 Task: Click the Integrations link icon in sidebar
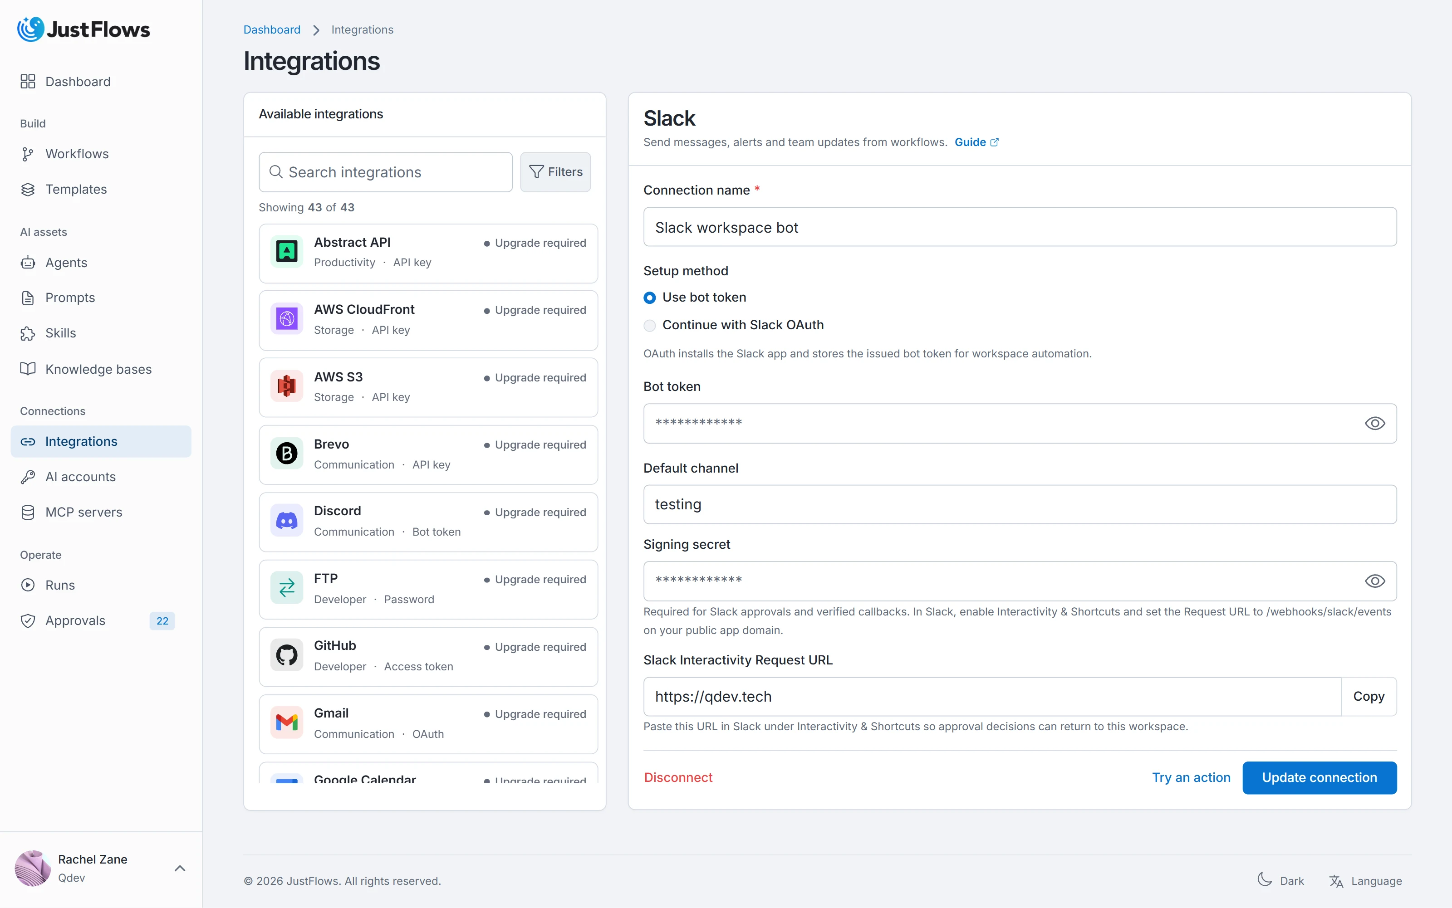(x=28, y=441)
